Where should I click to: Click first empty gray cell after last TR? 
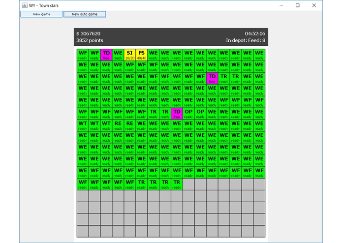click(188, 184)
